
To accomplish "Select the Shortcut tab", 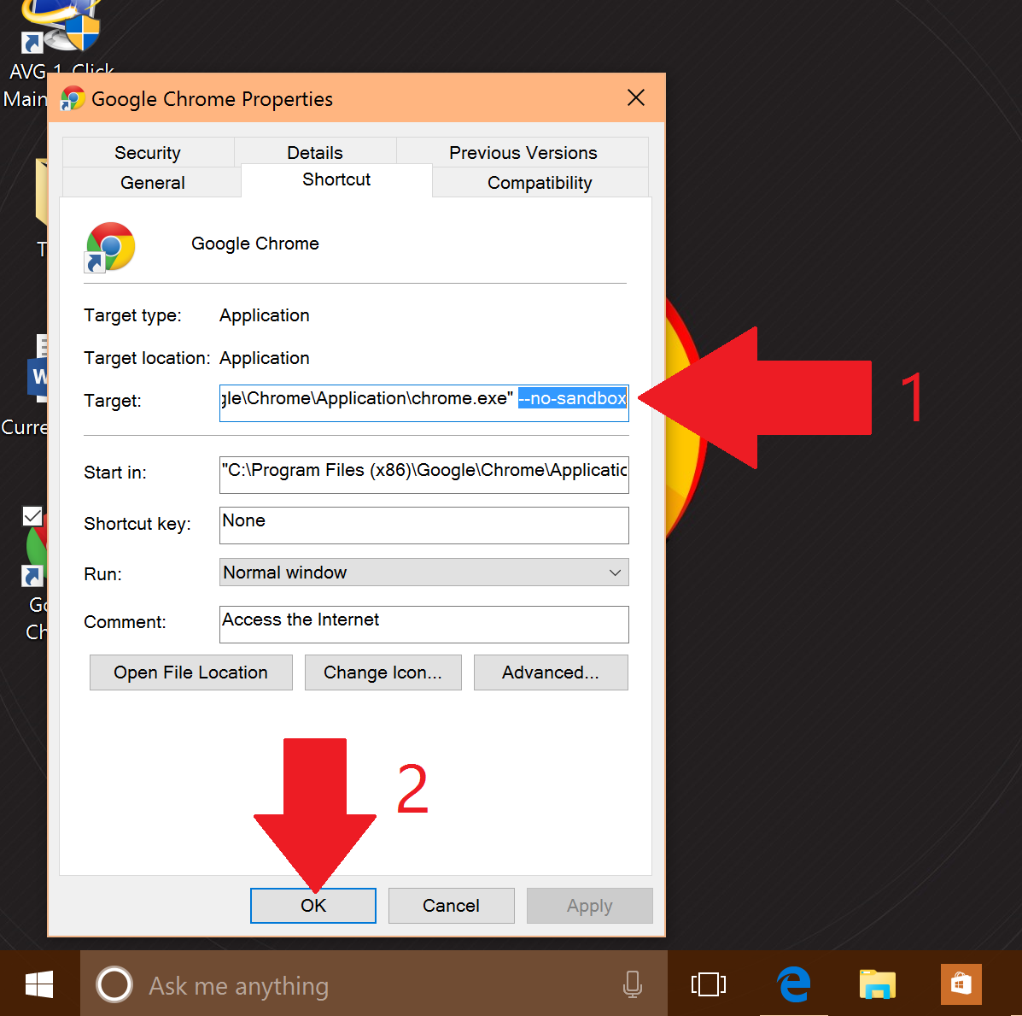I will (x=336, y=180).
